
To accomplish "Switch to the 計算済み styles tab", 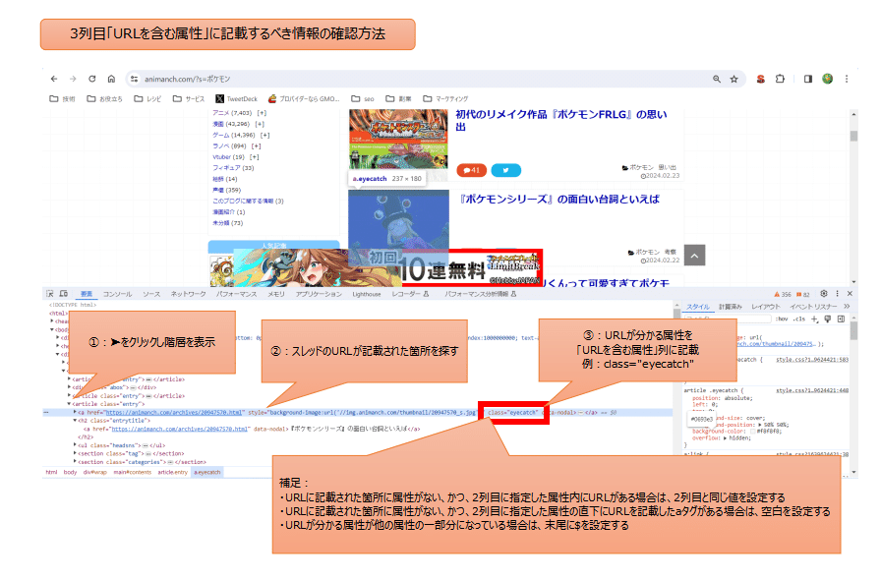I will pyautogui.click(x=731, y=307).
